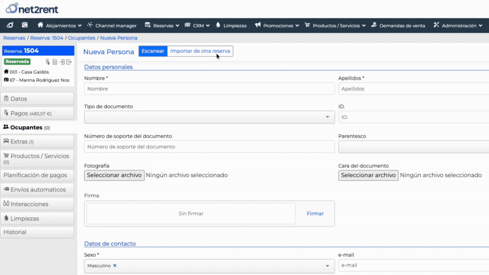Viewport: 489px width, 275px height.
Task: Expand the Sexo dropdown arrow
Action: pyautogui.click(x=327, y=266)
